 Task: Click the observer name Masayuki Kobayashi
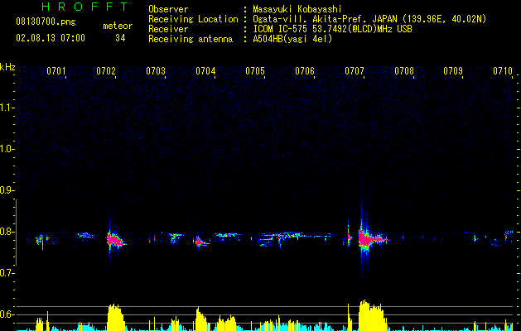297,9
